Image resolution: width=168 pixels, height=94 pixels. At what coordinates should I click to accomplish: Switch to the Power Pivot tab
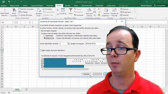click(x=111, y=5)
